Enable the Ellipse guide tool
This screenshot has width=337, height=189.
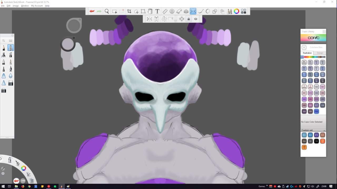[172, 11]
